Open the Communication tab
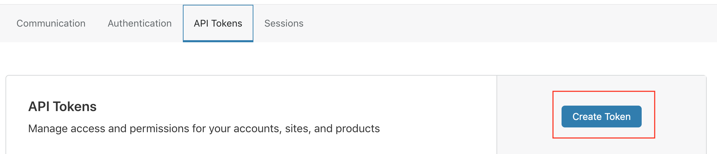 tap(51, 24)
